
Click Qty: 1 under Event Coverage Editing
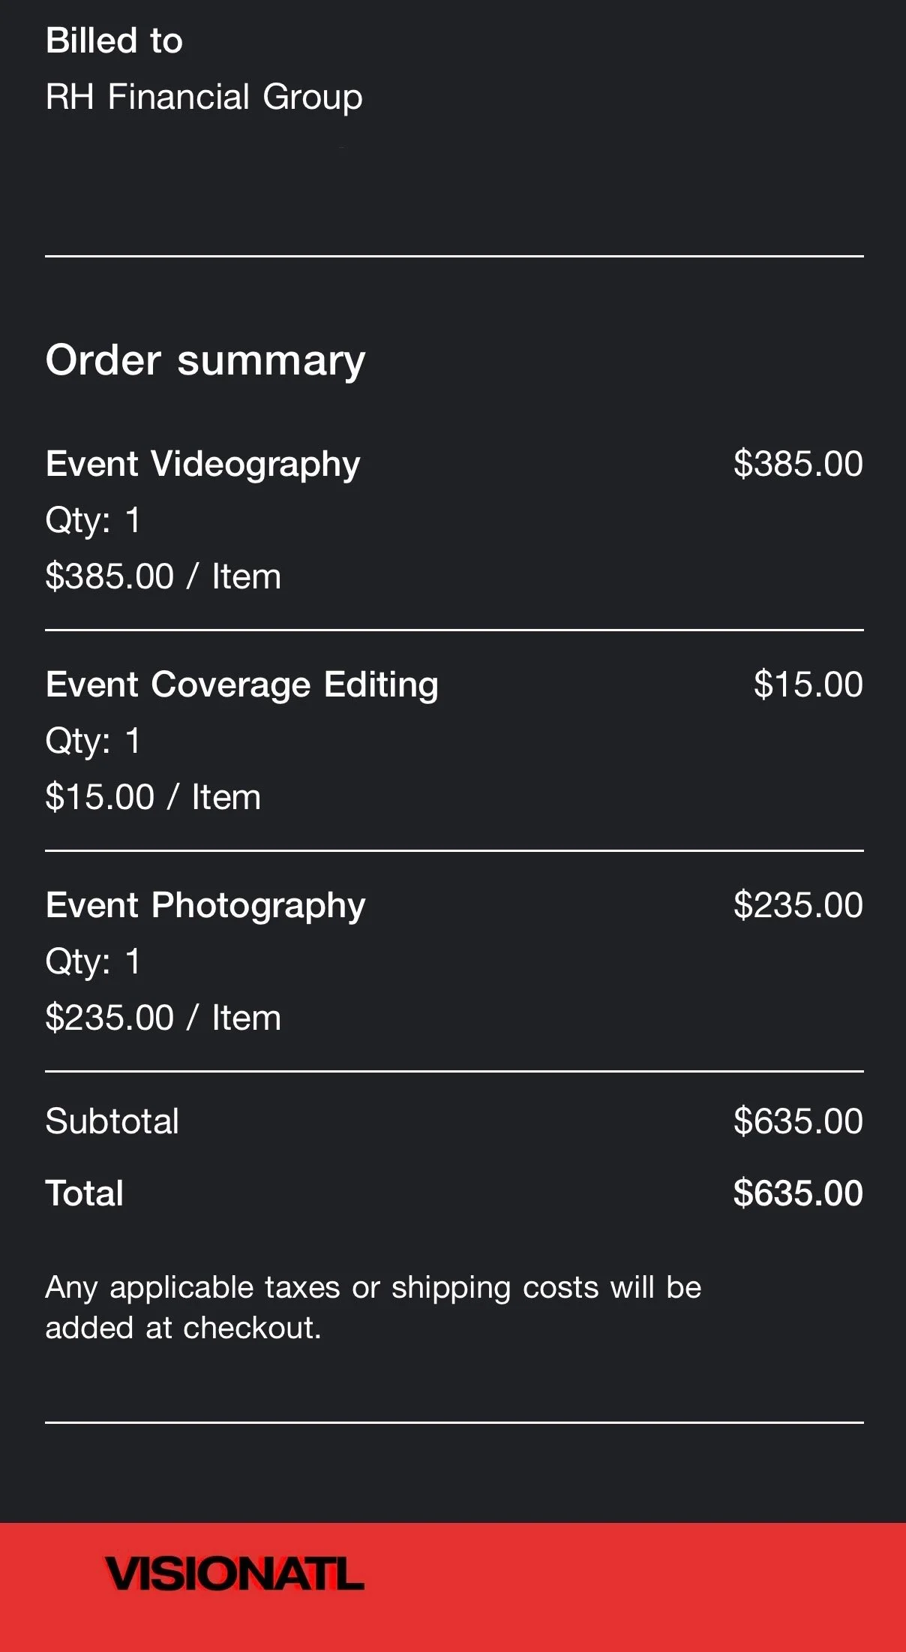click(x=93, y=742)
